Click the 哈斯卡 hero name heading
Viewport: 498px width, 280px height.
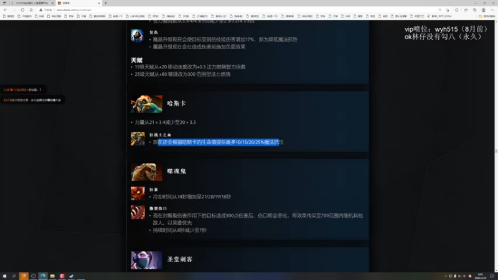tap(177, 103)
